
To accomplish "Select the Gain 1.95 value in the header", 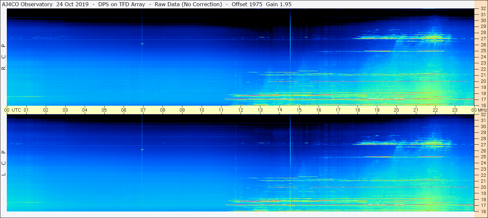I will click(279, 4).
